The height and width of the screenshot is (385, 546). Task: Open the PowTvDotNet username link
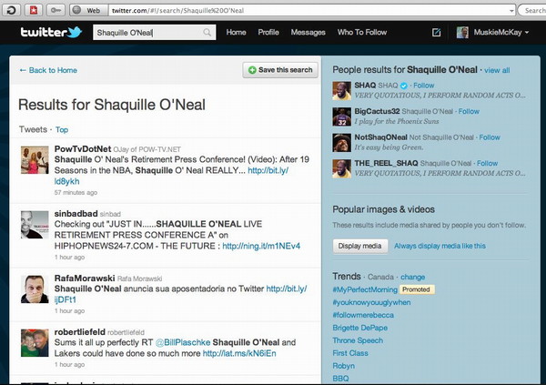83,149
